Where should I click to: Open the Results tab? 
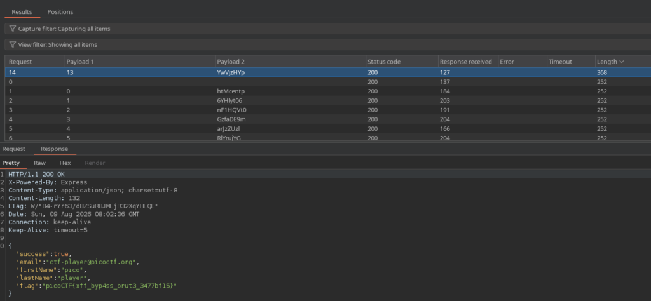click(22, 12)
